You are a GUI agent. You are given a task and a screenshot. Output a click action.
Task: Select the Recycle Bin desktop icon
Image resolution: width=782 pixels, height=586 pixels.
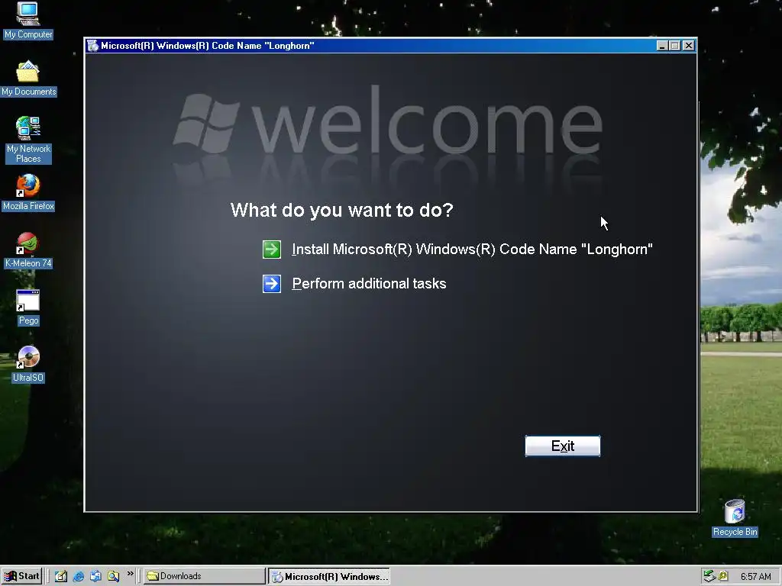735,518
